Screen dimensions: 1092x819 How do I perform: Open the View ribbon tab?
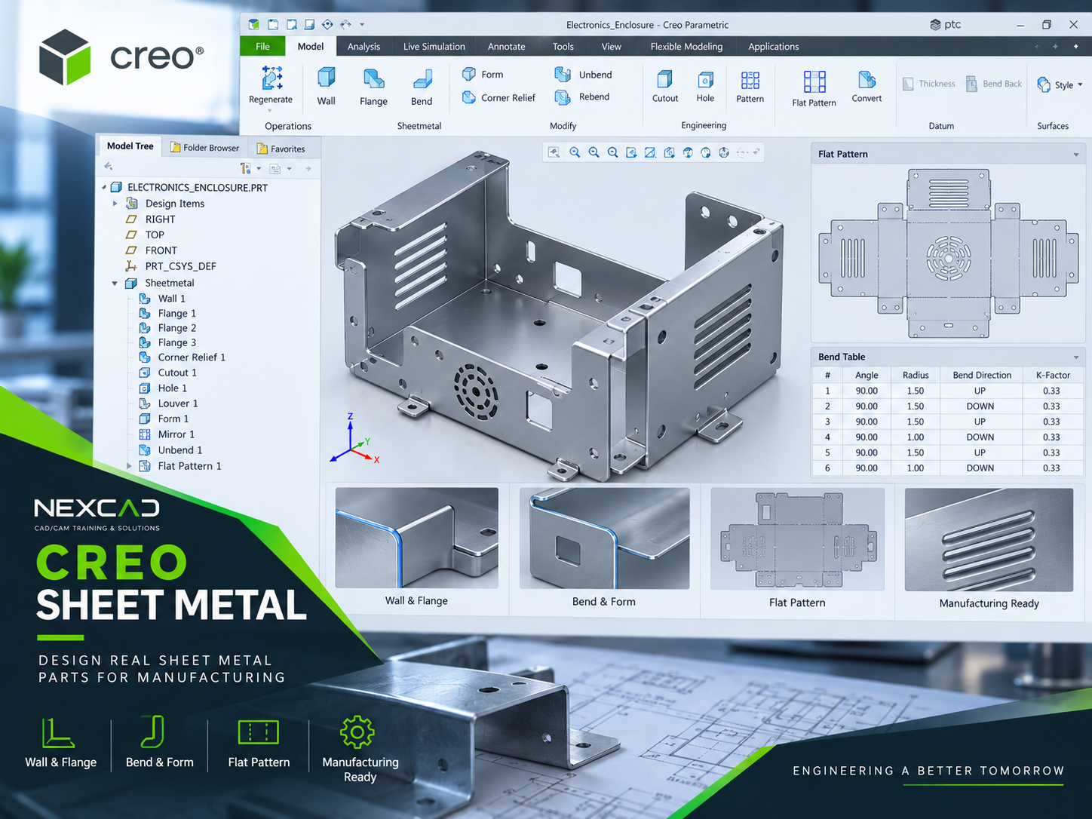[612, 46]
